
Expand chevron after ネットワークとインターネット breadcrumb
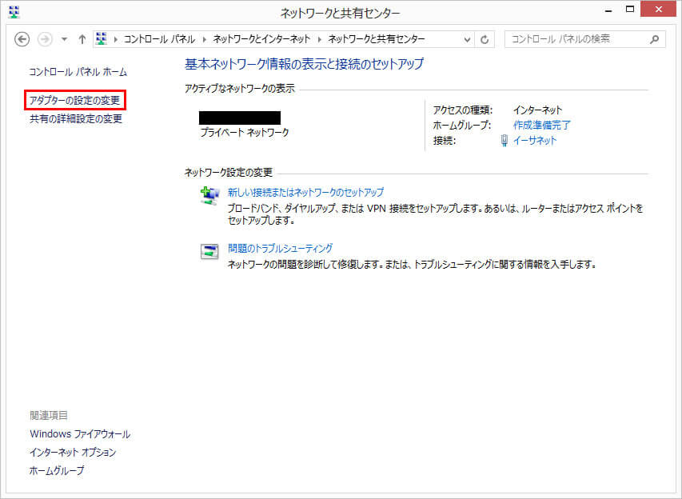pos(320,40)
